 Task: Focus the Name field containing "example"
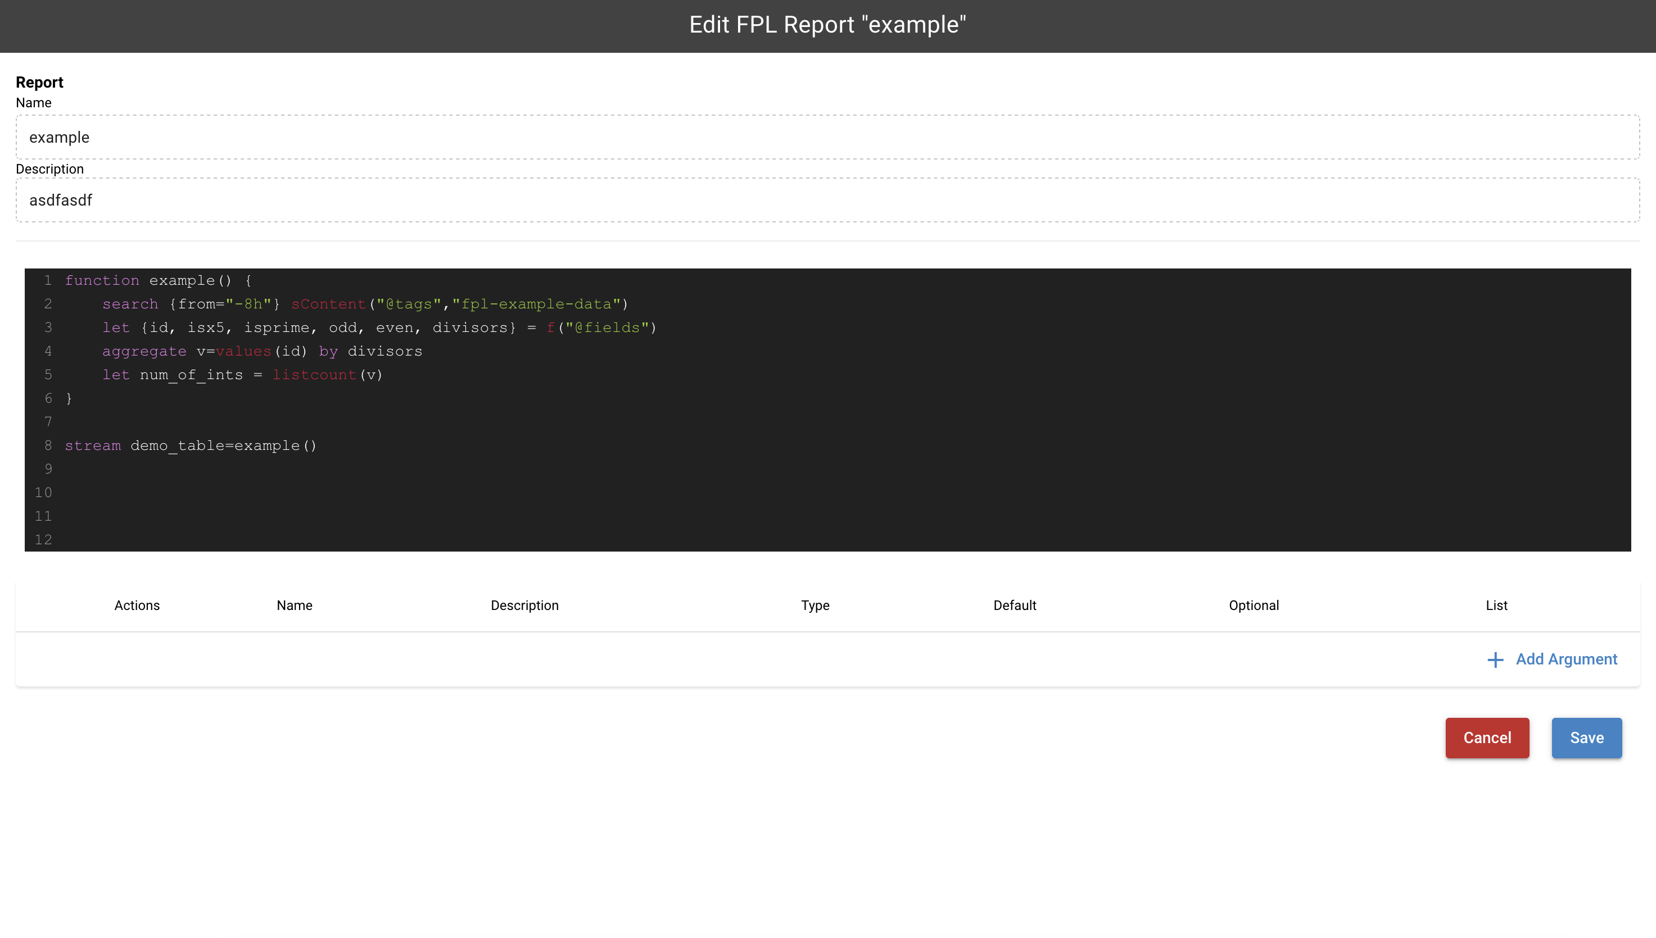click(827, 137)
